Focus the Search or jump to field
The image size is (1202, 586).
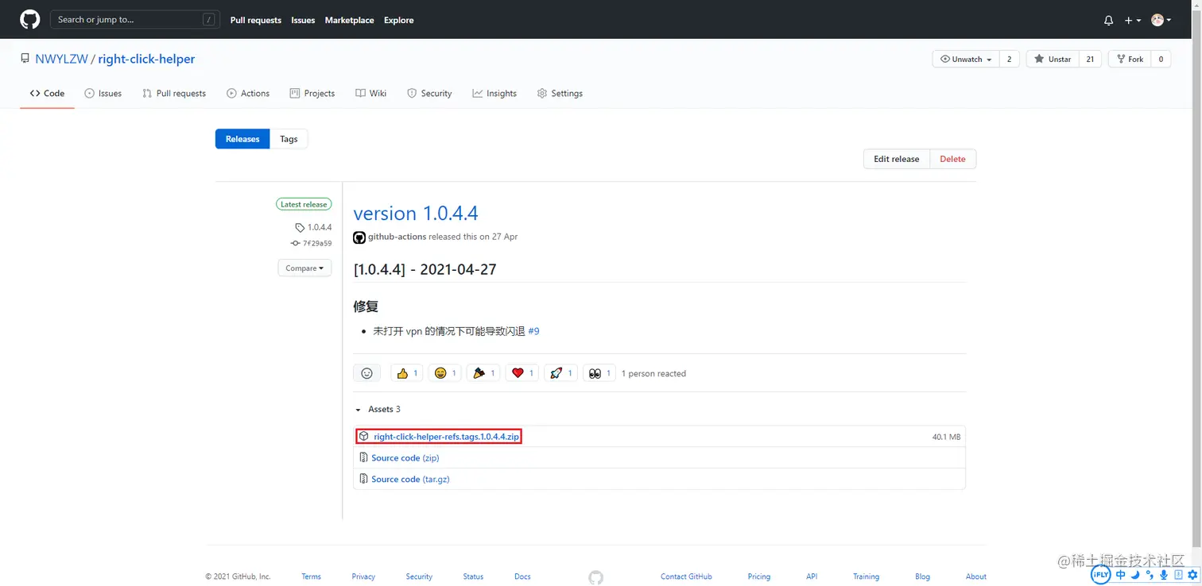tap(135, 20)
